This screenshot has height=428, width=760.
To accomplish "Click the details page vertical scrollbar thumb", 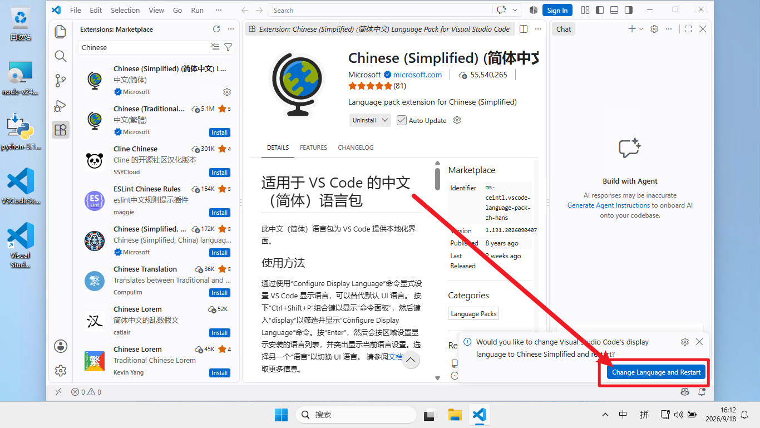I will (437, 179).
